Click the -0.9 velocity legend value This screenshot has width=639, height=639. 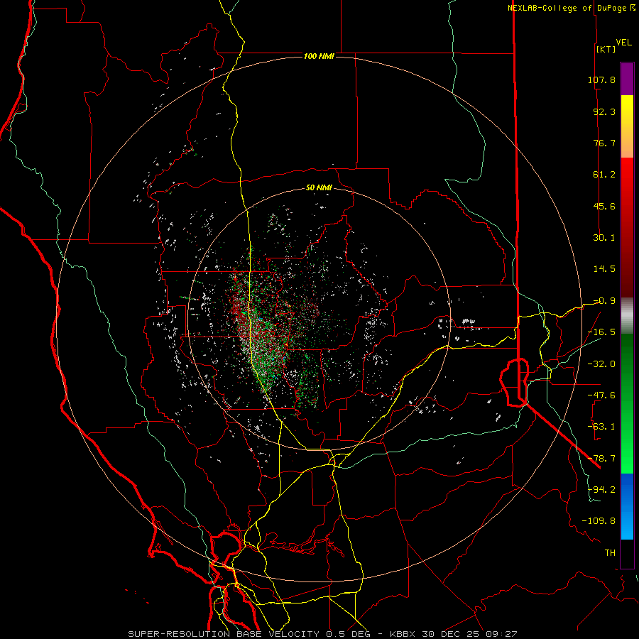(604, 301)
